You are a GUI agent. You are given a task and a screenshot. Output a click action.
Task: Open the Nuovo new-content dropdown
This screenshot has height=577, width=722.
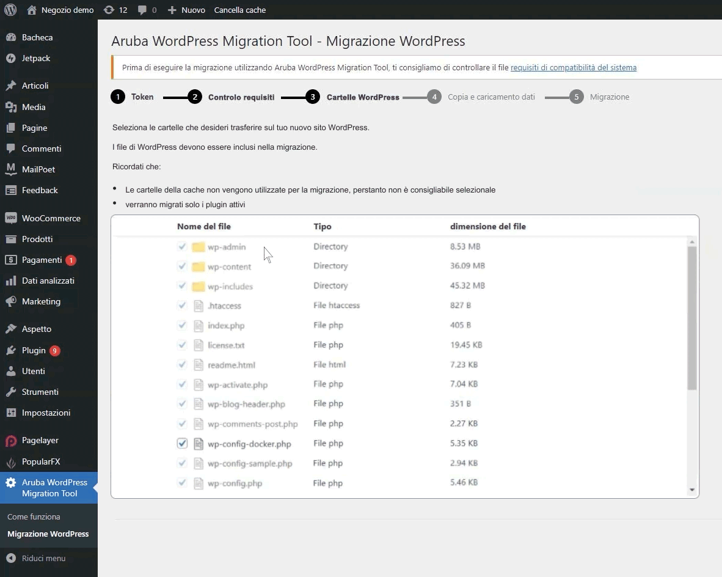point(186,10)
